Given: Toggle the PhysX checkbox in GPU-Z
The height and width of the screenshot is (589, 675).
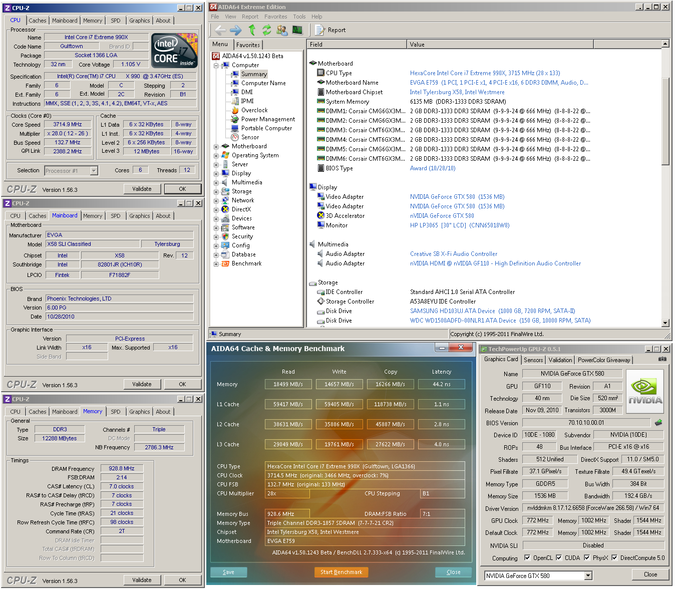Looking at the screenshot, I should (587, 558).
